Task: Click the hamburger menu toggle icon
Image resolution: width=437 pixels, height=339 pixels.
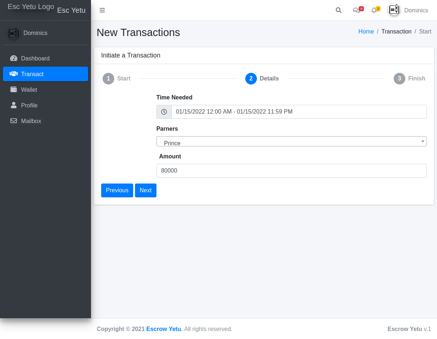Action: pyautogui.click(x=102, y=10)
